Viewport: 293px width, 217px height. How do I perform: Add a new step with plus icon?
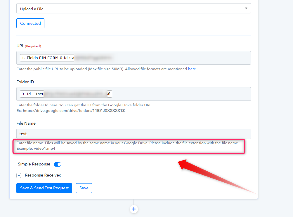(134, 209)
